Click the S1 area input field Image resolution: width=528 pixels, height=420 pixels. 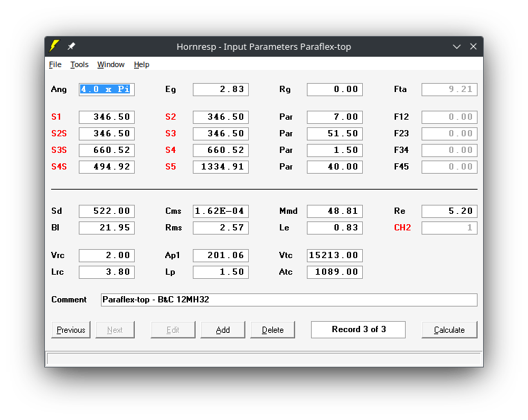[106, 117]
